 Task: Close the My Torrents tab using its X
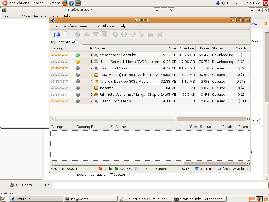[74, 42]
